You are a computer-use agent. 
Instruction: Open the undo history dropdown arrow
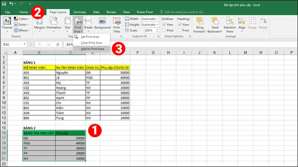pos(15,4)
